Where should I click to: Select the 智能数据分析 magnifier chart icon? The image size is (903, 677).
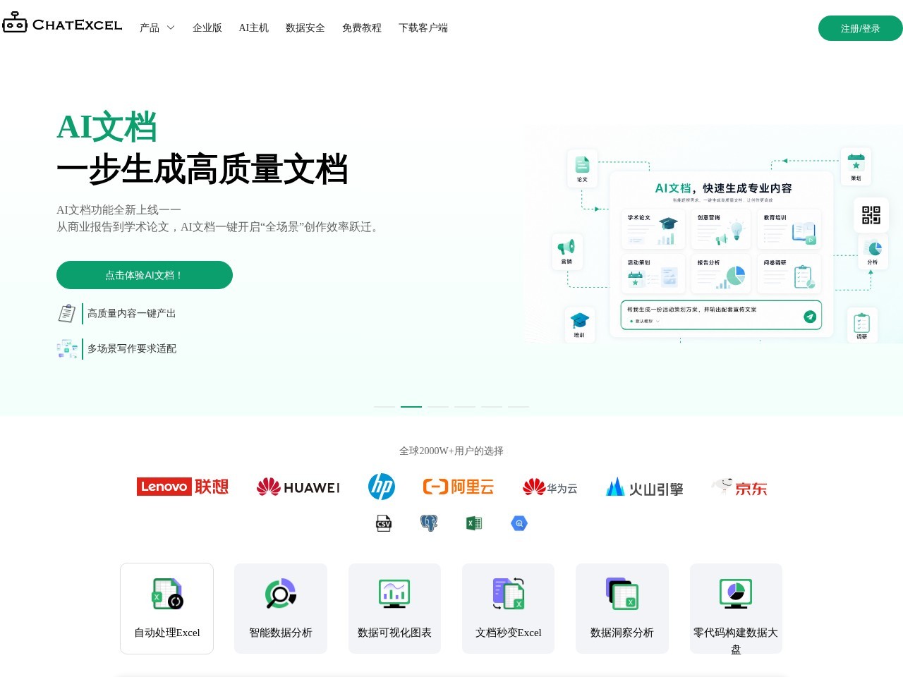coord(281,594)
